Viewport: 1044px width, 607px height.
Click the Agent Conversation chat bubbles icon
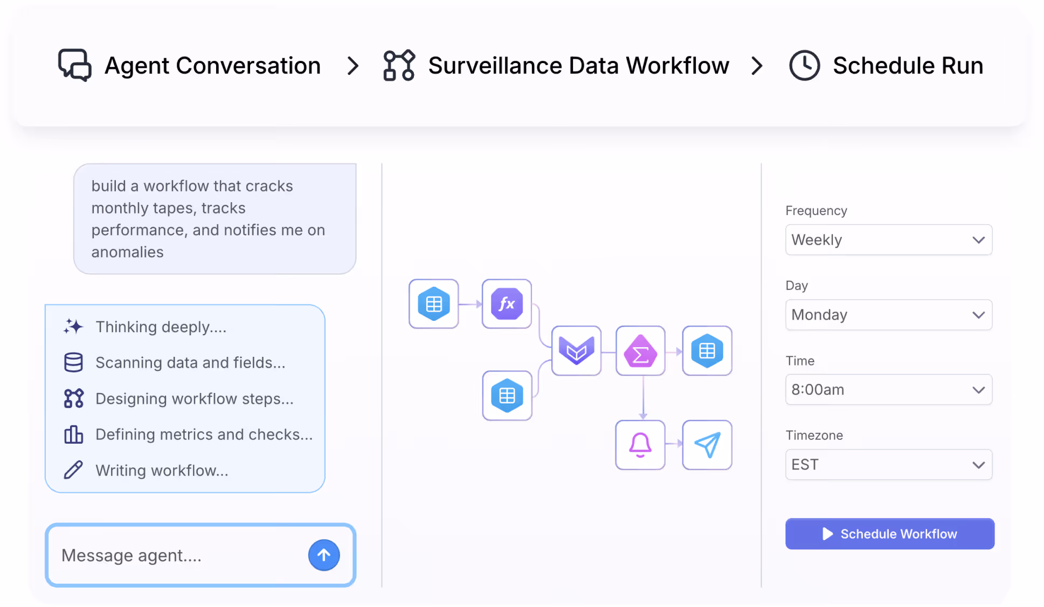pyautogui.click(x=74, y=65)
